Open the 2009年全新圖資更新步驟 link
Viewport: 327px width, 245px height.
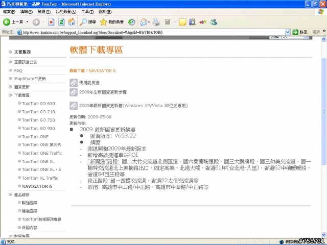click(103, 92)
